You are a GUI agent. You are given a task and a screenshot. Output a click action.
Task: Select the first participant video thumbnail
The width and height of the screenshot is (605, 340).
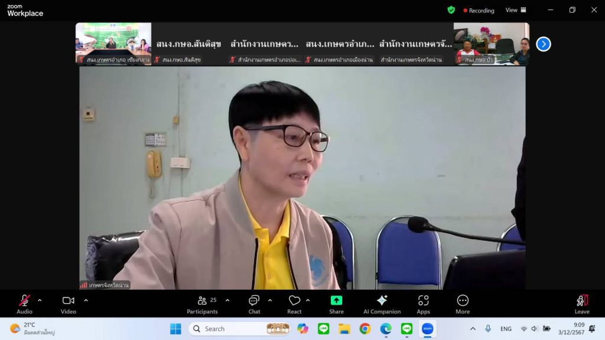pos(113,42)
